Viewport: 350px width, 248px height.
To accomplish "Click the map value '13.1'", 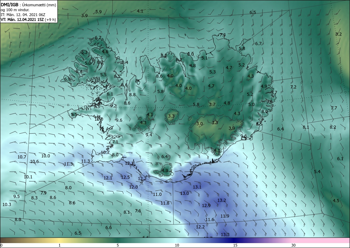I will [197, 187].
